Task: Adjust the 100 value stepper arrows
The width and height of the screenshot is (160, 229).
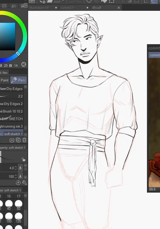Action: click(15, 176)
